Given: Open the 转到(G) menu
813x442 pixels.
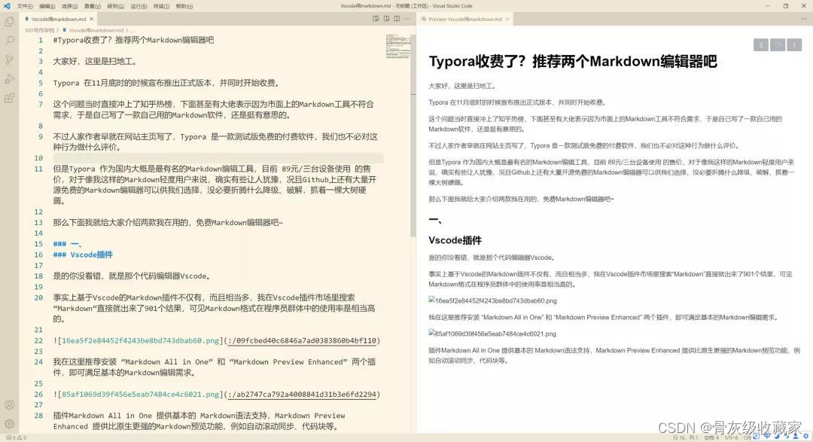Looking at the screenshot, I should (116, 6).
